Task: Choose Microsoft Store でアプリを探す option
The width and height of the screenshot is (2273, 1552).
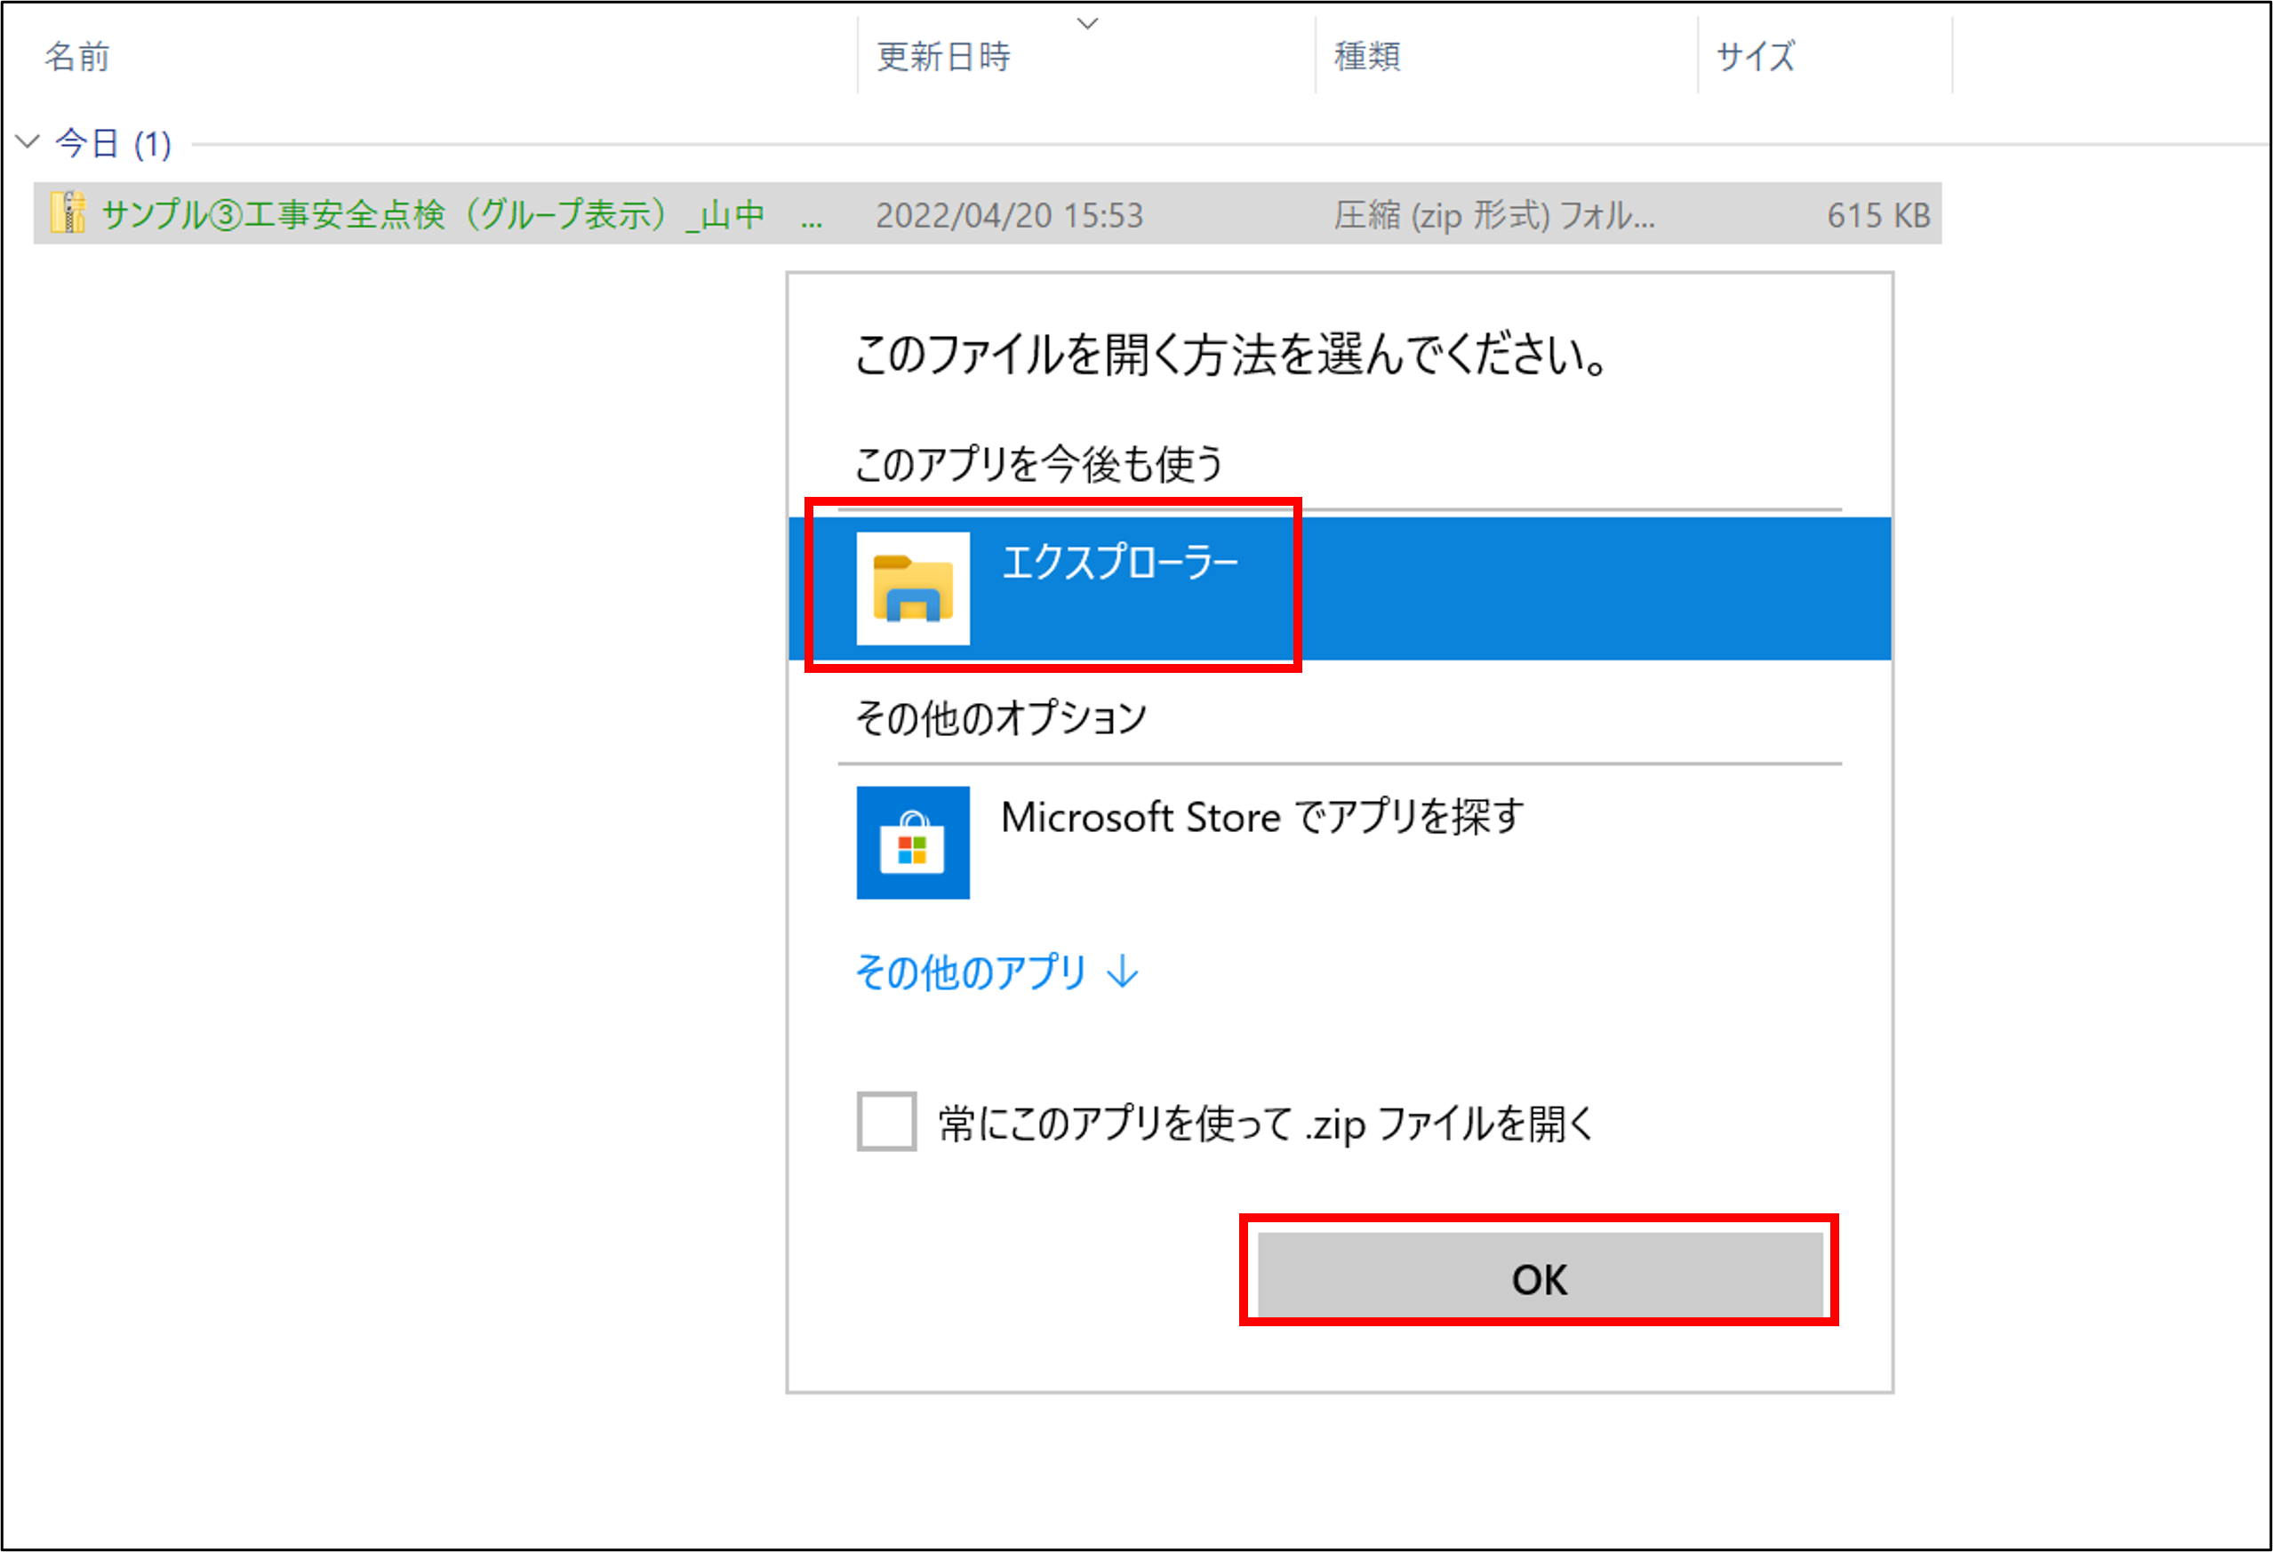Action: pyautogui.click(x=1339, y=843)
